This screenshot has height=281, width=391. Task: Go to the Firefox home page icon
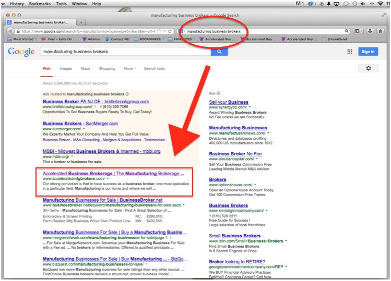pyautogui.click(x=380, y=31)
